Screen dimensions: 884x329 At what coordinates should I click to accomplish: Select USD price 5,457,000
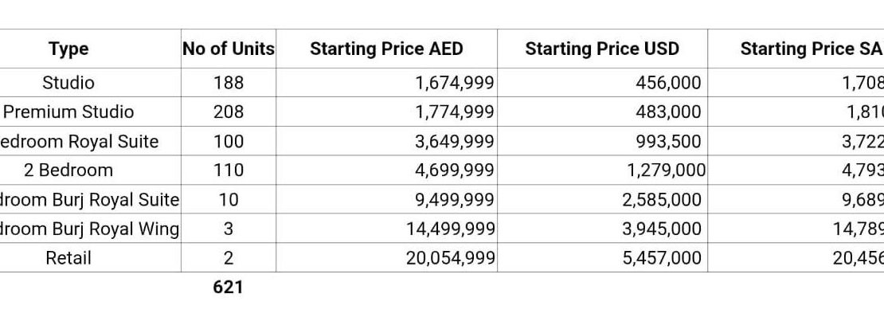tap(663, 258)
